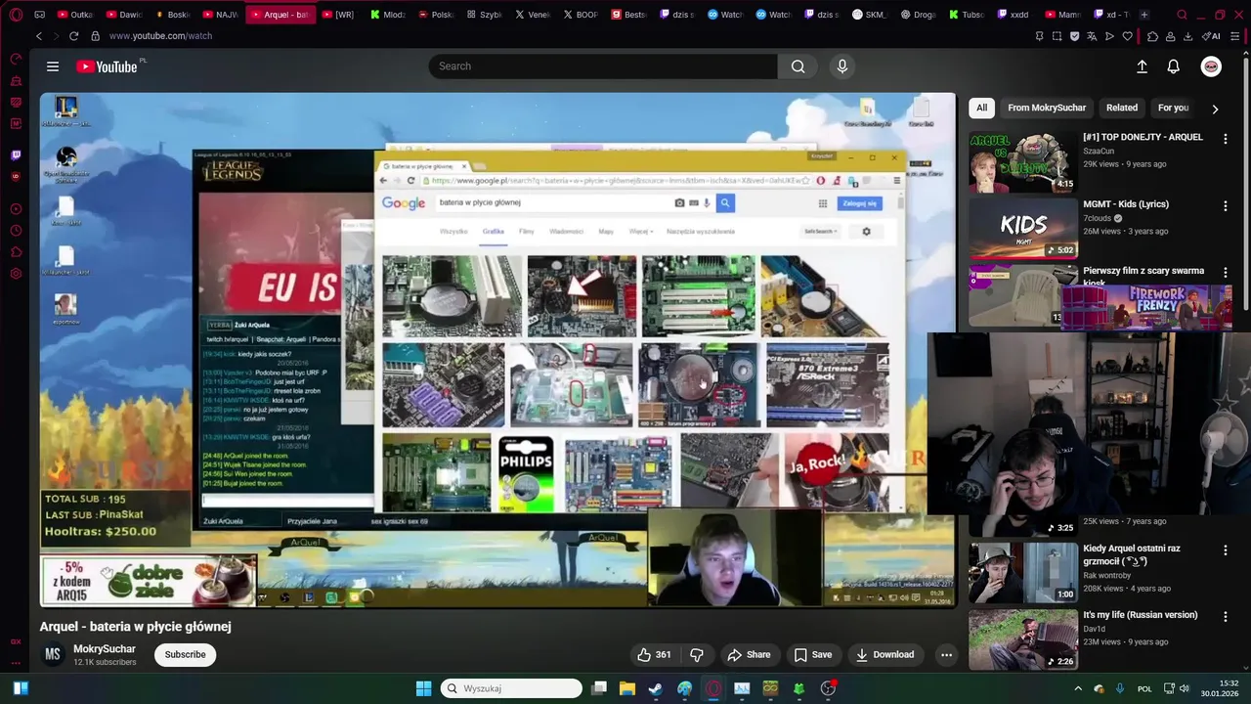The image size is (1251, 704).
Task: Select the All filter chip
Action: pos(981,108)
